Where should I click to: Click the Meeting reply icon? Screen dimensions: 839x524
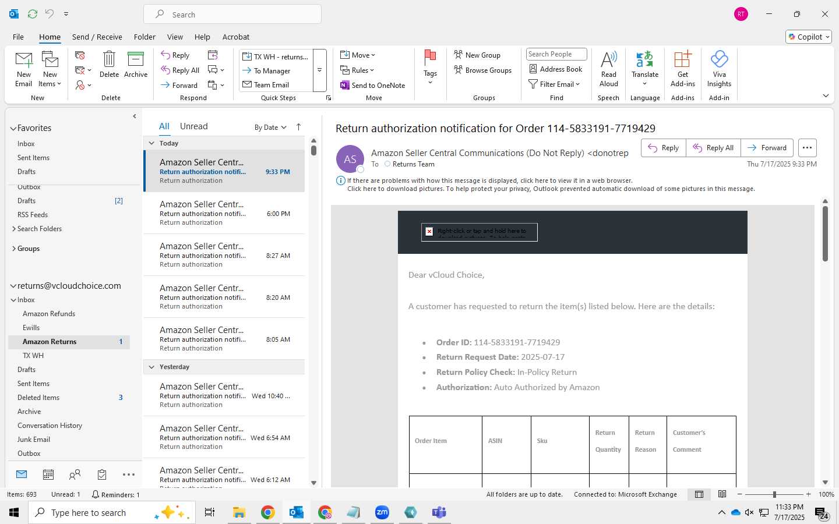coord(213,55)
